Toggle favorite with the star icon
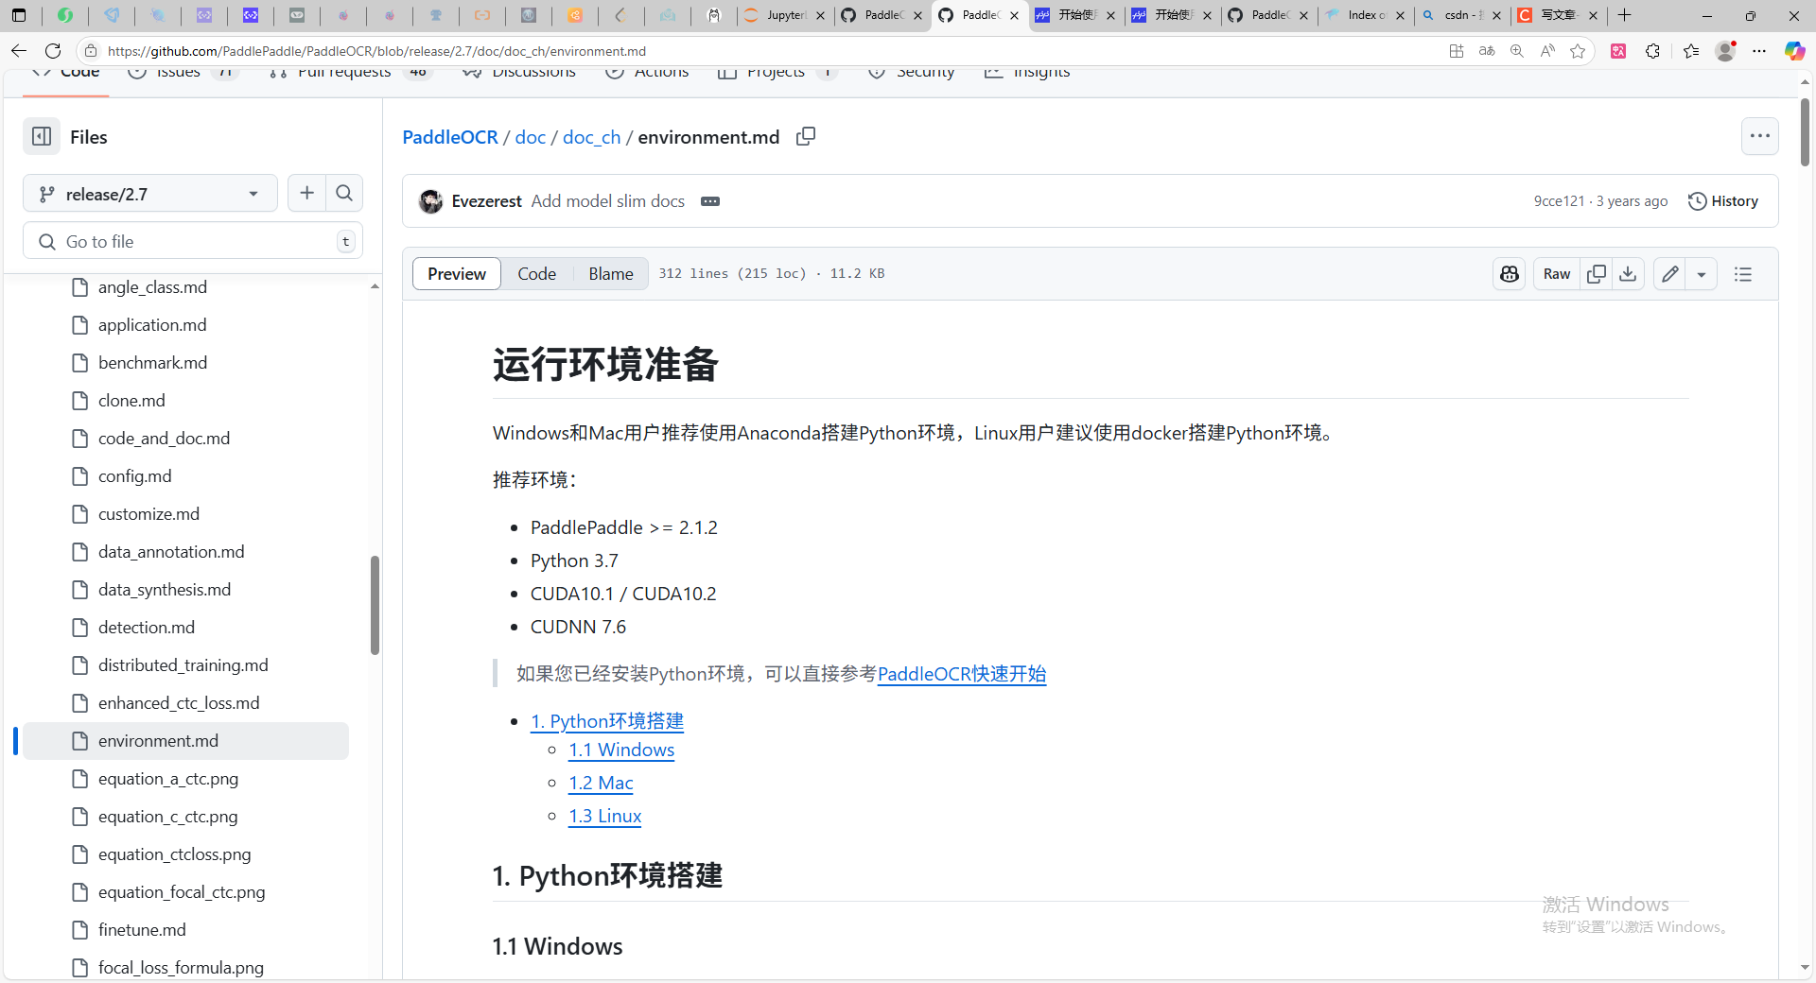Screen dimensions: 1816x983 1578,51
